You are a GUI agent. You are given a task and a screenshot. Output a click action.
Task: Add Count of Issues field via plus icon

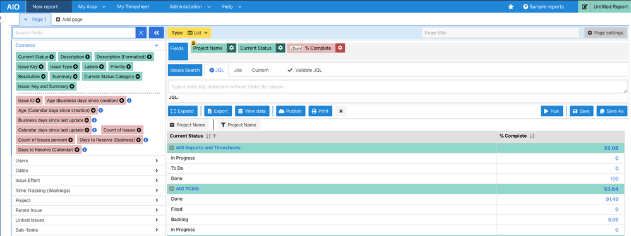coord(139,130)
